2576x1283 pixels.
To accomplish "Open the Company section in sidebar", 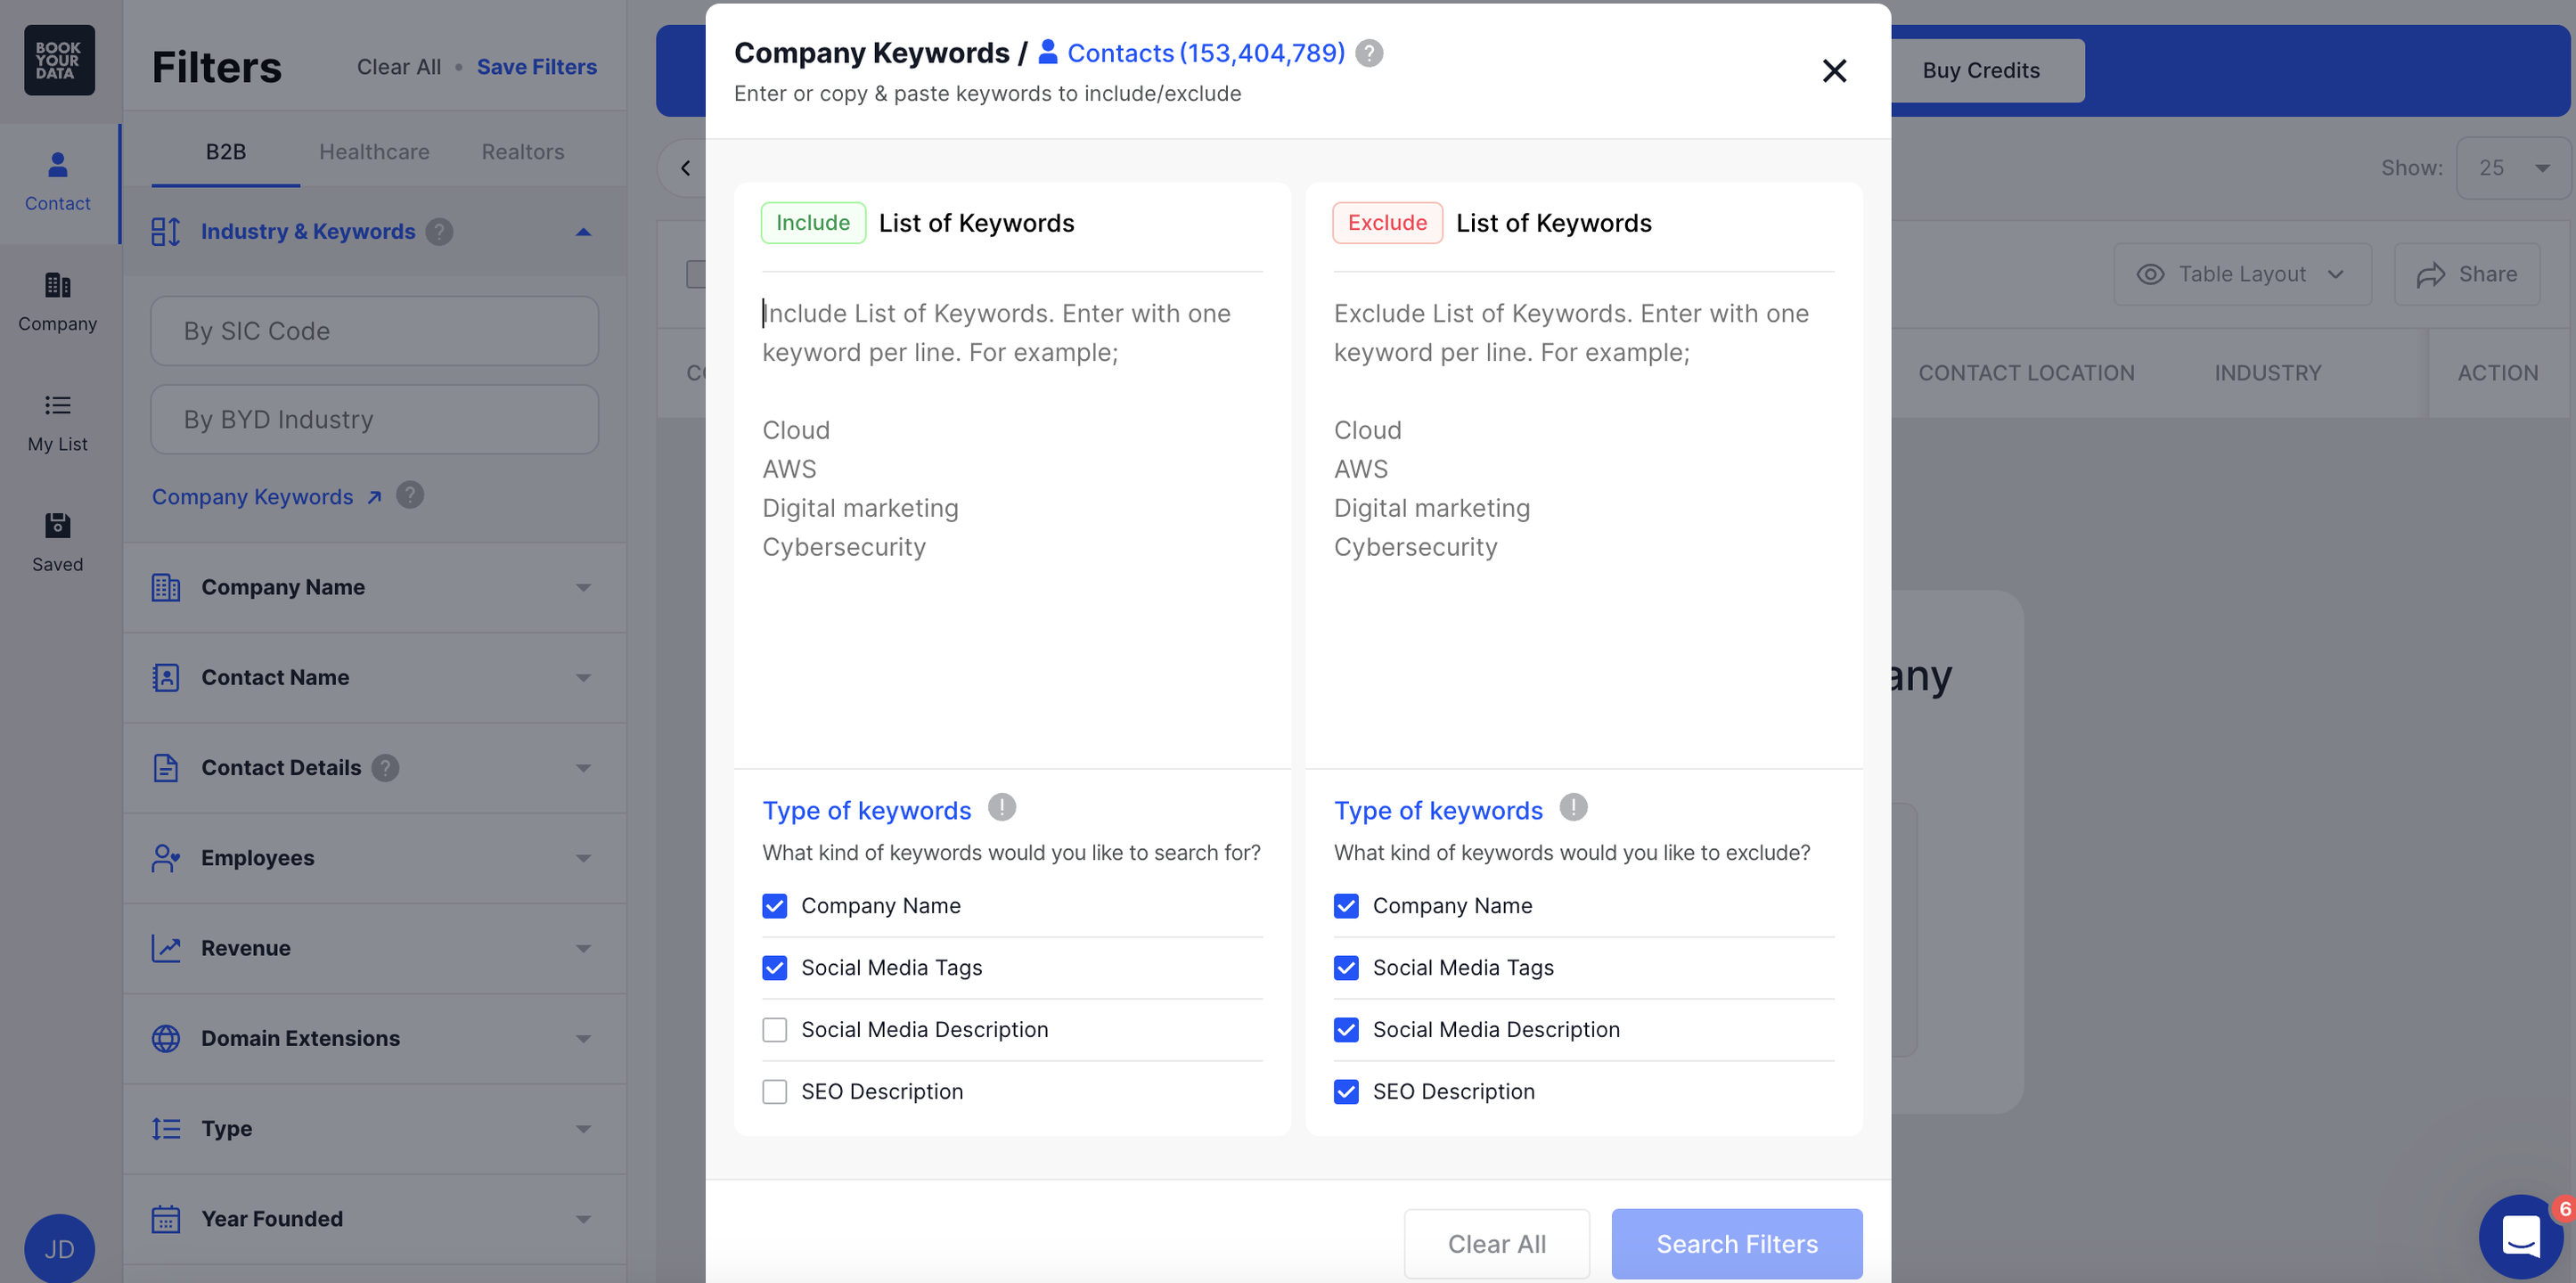I will click(x=57, y=301).
